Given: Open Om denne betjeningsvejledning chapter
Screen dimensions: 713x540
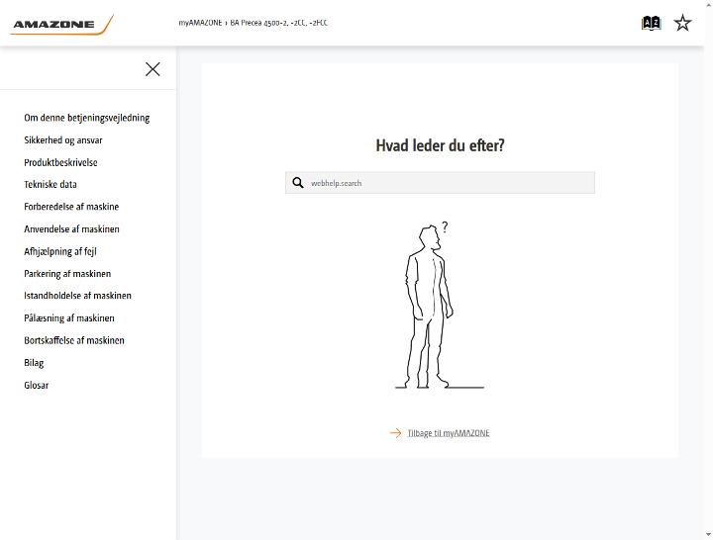Looking at the screenshot, I should 87,118.
